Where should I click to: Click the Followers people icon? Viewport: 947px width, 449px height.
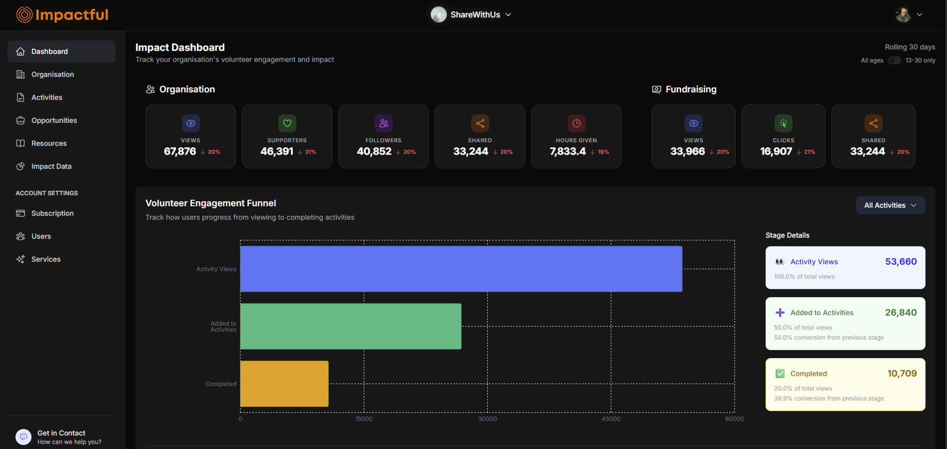point(383,123)
